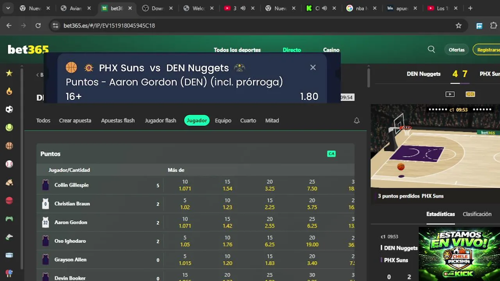Select the football sport icon in sidebar
Image resolution: width=500 pixels, height=281 pixels.
9,110
